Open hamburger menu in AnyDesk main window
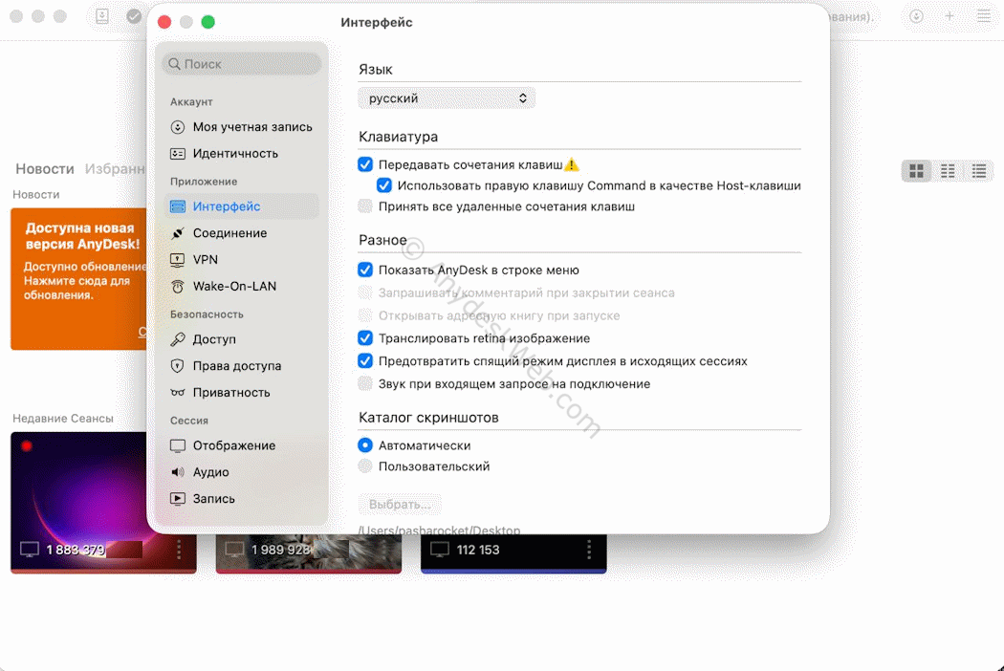 click(x=984, y=16)
